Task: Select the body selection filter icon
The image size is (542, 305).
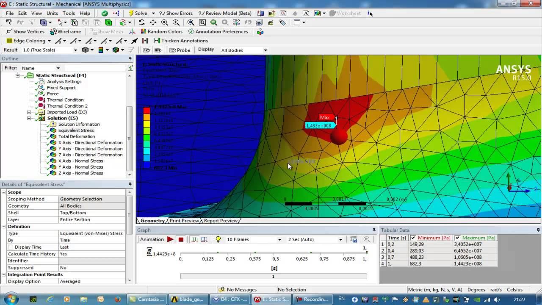Action: (108, 22)
